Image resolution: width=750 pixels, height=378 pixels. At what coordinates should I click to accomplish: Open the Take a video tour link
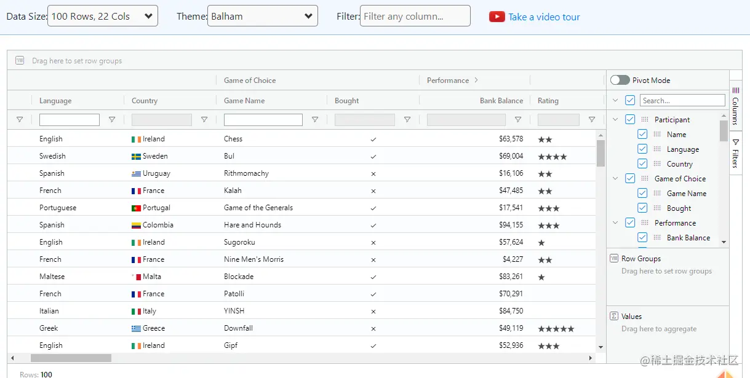click(544, 17)
